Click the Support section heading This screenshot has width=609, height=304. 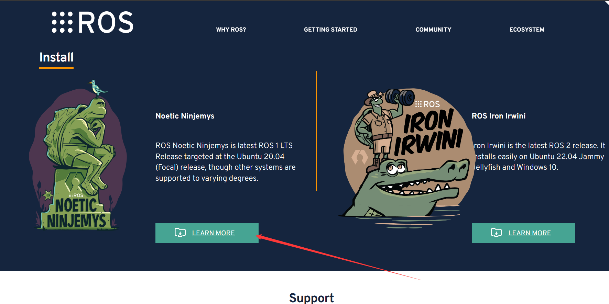[x=311, y=297]
